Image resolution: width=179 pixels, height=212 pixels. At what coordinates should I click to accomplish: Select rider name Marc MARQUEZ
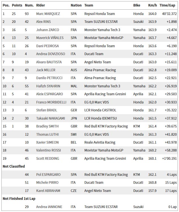[48, 14]
